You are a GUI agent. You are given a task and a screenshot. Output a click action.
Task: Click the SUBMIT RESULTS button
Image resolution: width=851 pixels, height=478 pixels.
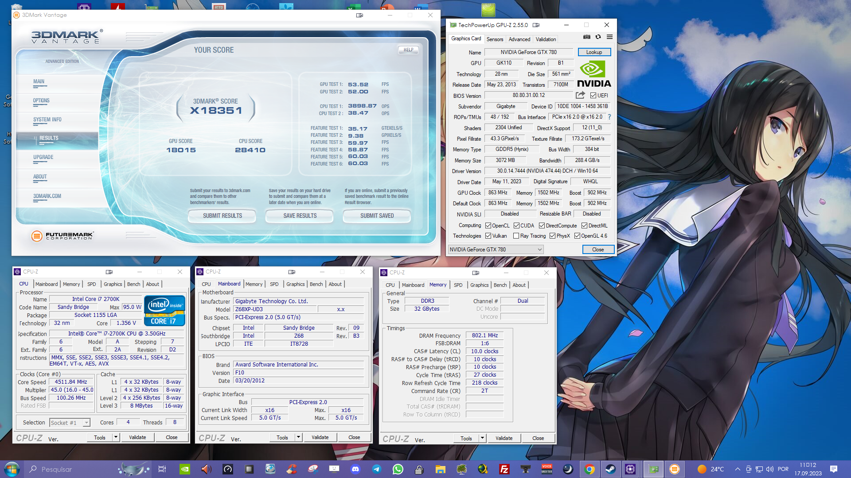(x=223, y=216)
